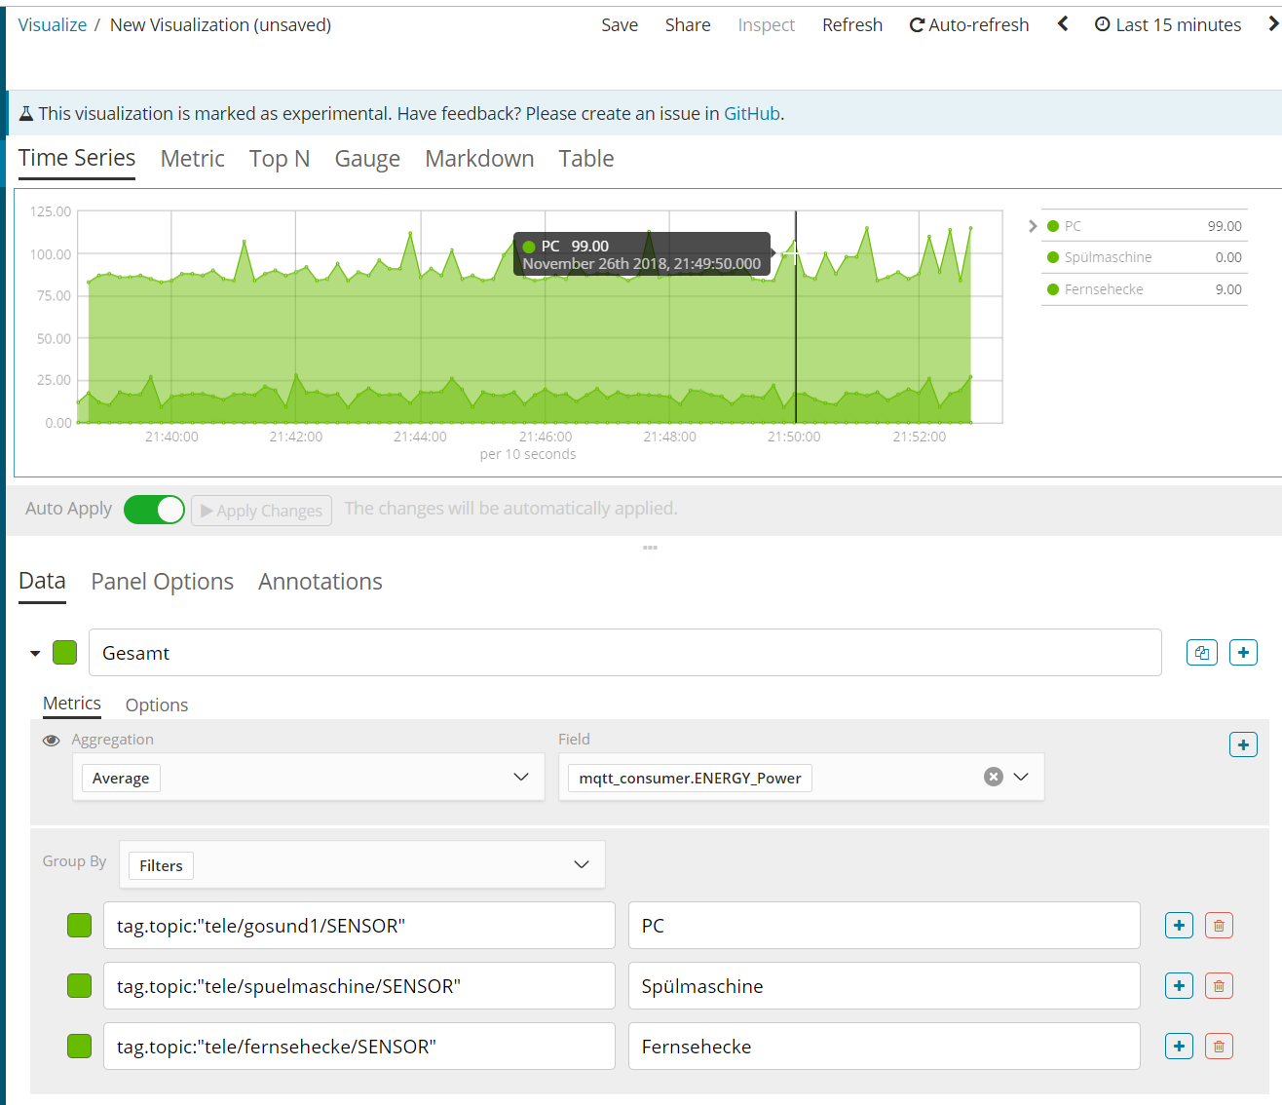
Task: Click the experimental flask icon
Action: 26,114
